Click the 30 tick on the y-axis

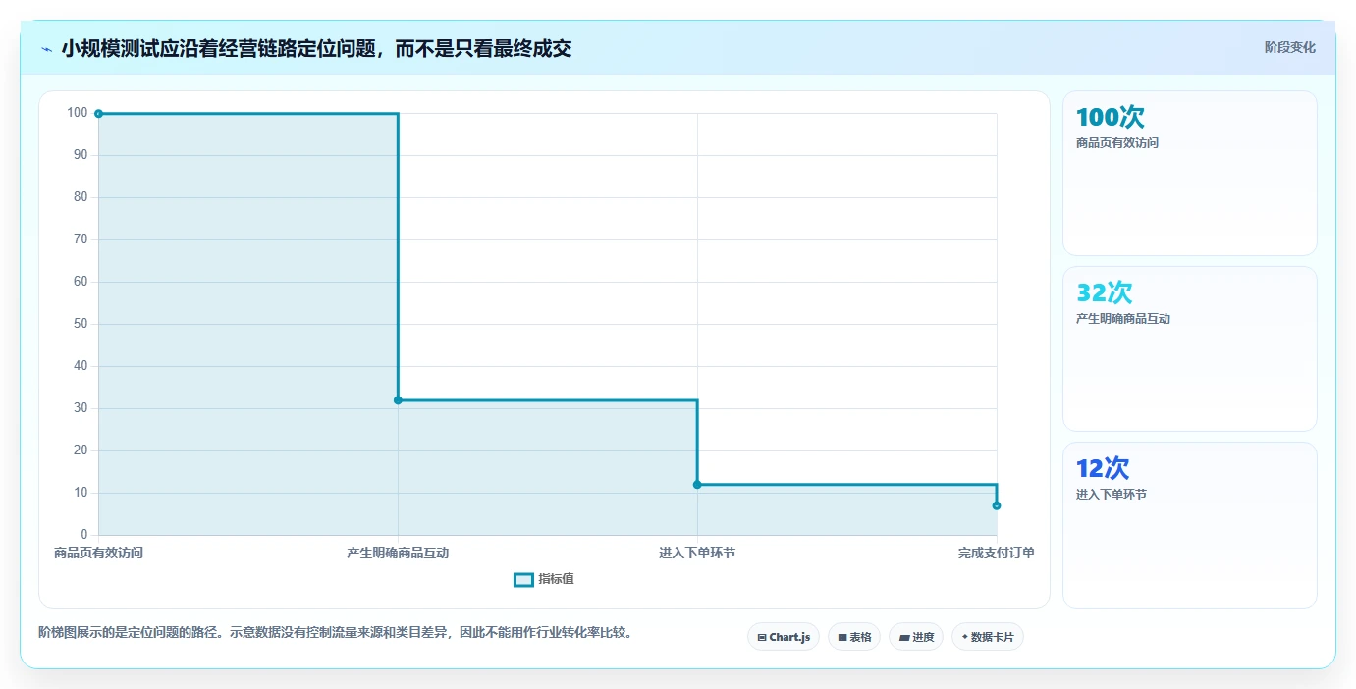tap(81, 408)
